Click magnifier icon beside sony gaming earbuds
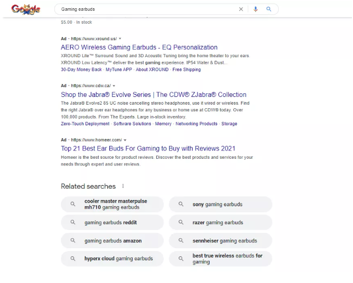The height and width of the screenshot is (283, 353). (181, 204)
